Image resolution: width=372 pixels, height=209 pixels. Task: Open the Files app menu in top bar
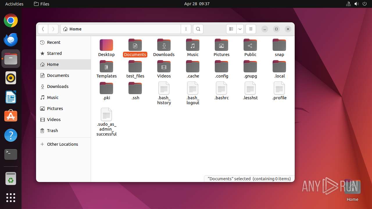pos(42,4)
